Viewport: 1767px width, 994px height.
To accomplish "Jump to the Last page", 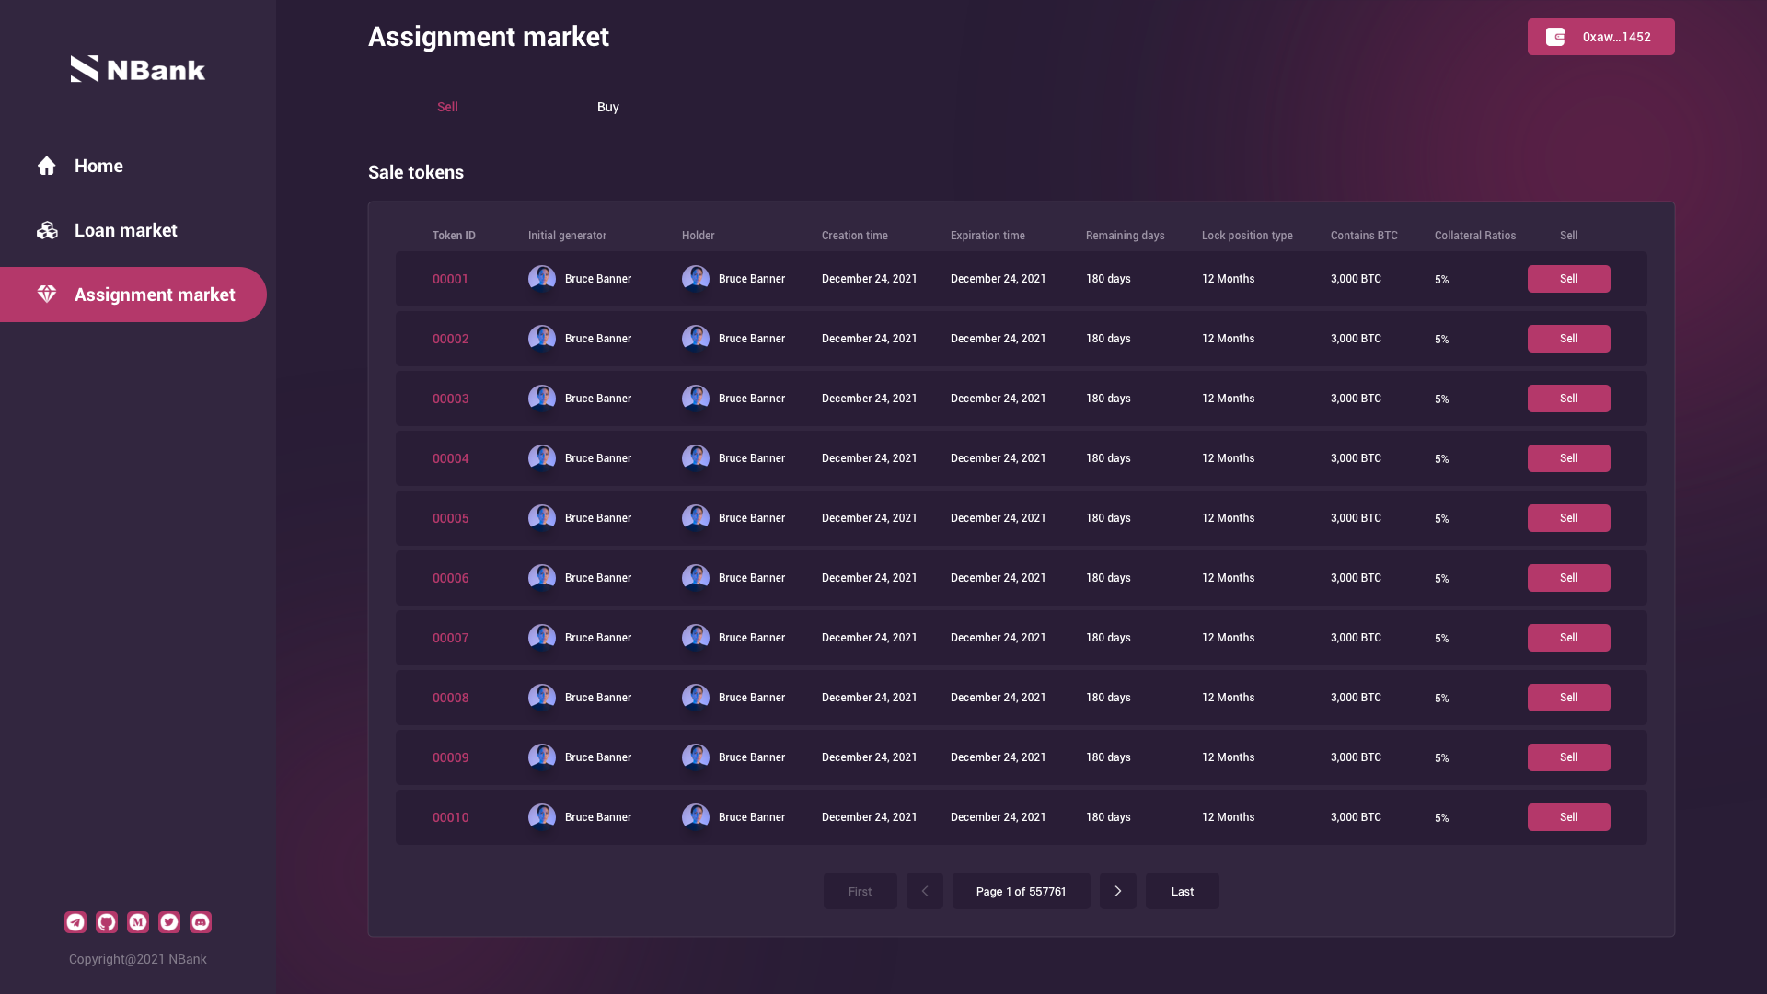I will tap(1183, 891).
